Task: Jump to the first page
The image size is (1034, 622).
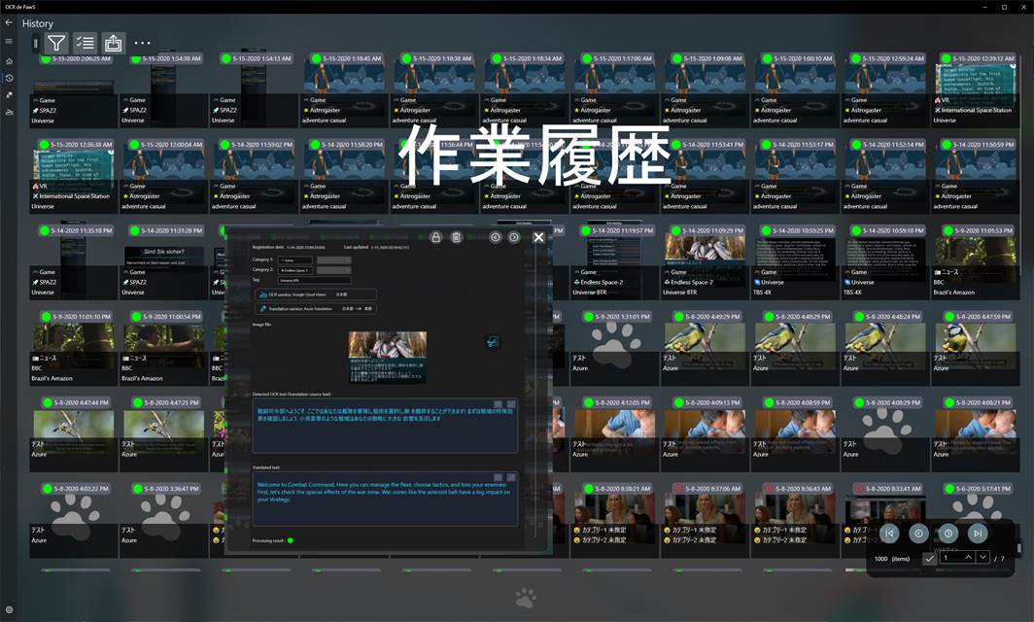Action: click(888, 534)
